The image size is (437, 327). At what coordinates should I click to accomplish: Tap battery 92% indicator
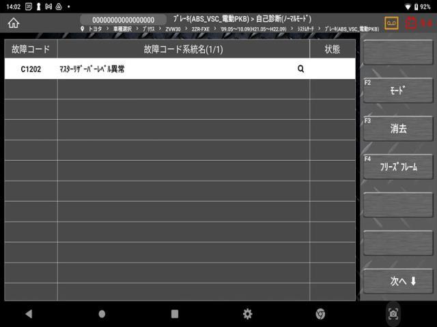pyautogui.click(x=423, y=7)
